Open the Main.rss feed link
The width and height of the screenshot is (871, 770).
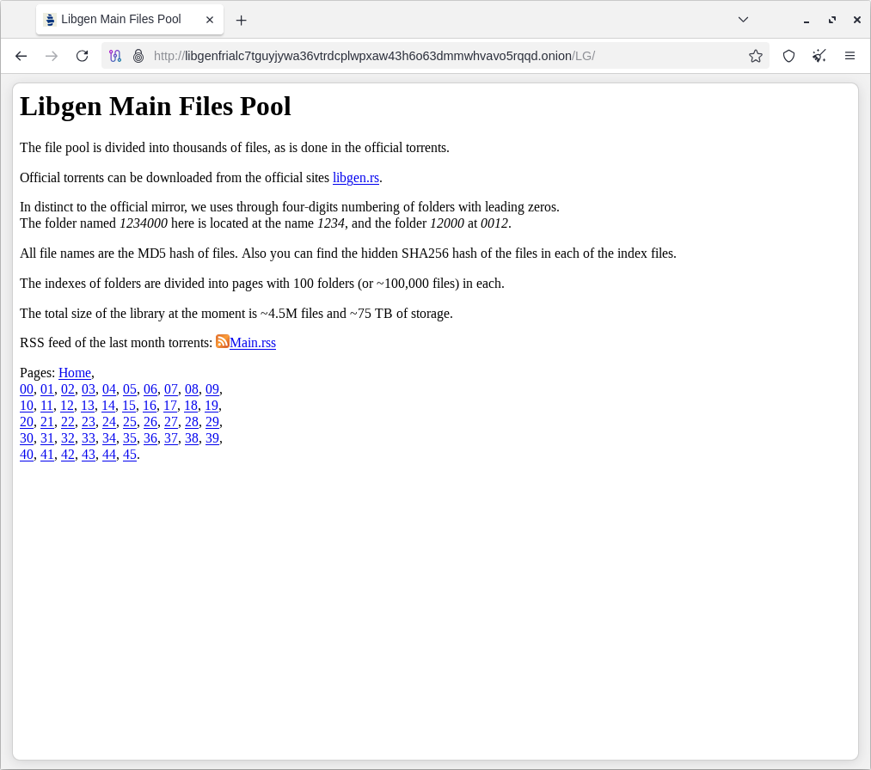[253, 343]
